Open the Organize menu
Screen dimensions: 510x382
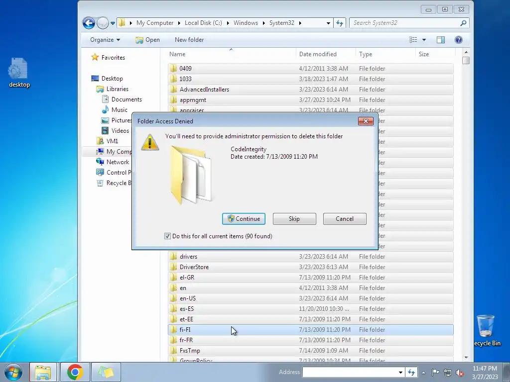coord(105,40)
